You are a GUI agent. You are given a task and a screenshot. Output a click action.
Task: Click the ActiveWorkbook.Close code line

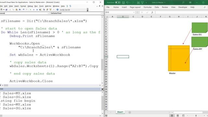click(x=31, y=81)
